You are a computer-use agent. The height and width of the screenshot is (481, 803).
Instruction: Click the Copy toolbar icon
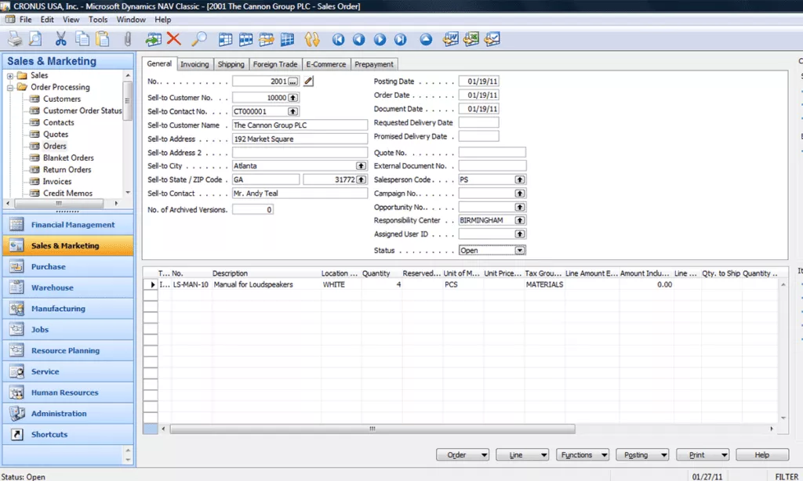(x=82, y=39)
